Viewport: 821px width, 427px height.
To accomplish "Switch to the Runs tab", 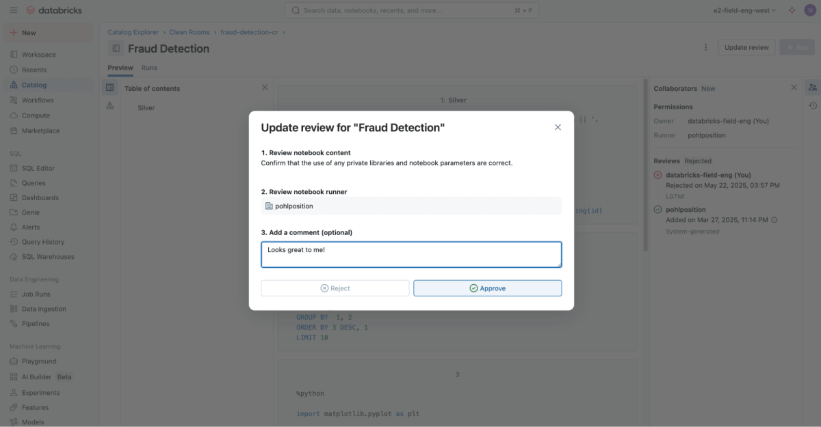I will [149, 68].
